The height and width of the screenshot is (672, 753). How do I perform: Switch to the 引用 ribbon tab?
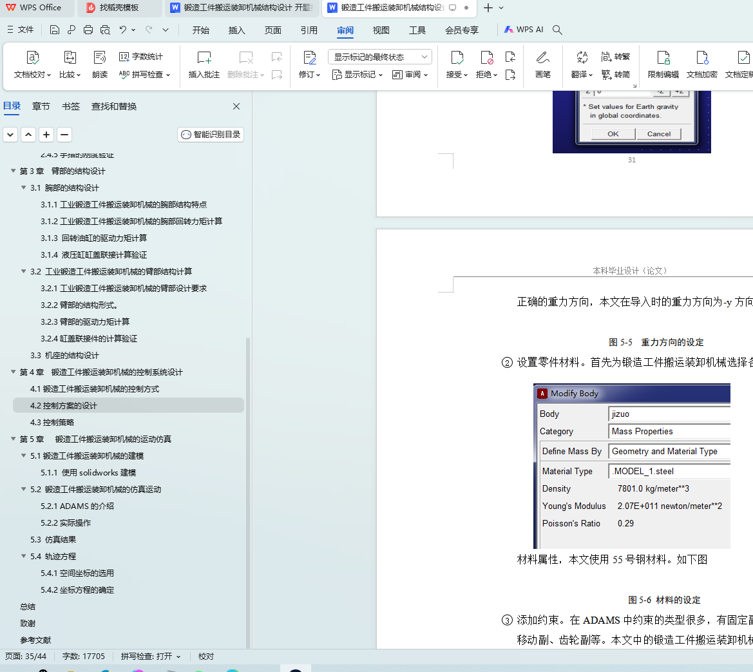[309, 30]
